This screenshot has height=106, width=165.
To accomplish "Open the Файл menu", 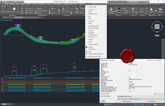I will [x=7, y=4].
